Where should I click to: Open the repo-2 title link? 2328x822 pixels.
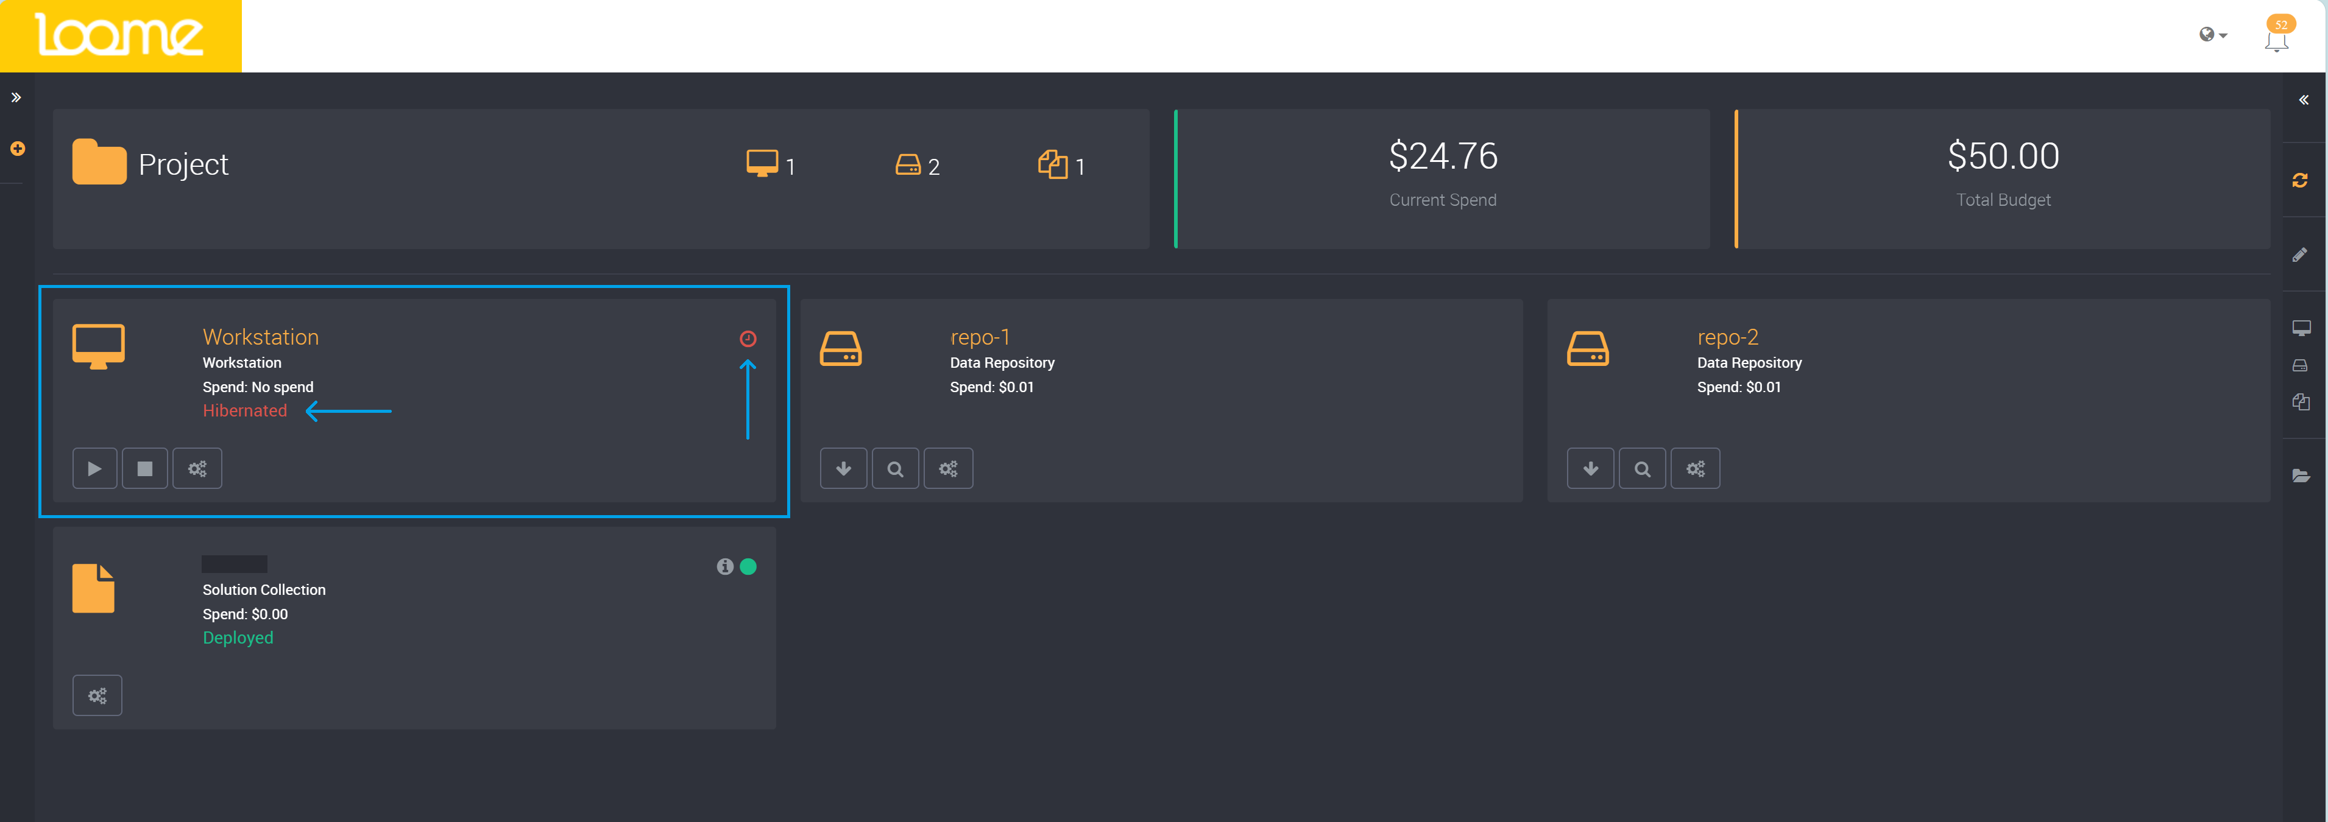(x=1728, y=337)
